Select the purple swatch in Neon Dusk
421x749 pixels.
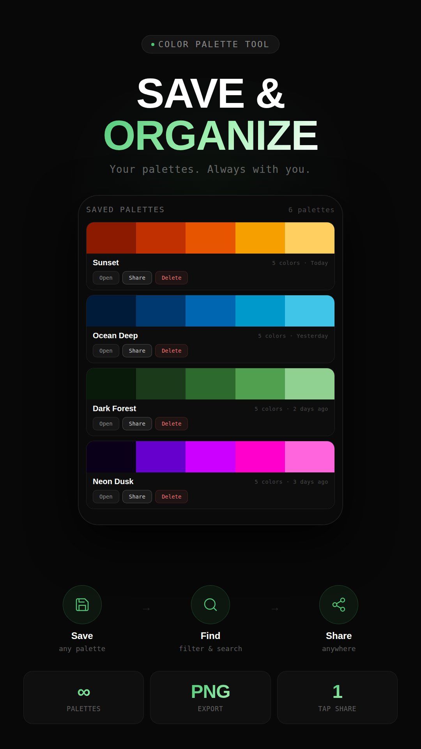point(161,457)
